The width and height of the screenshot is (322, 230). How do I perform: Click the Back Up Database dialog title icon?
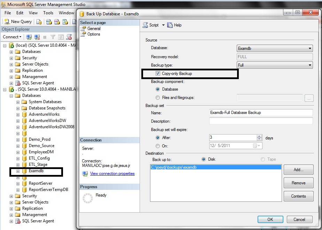tap(82, 14)
